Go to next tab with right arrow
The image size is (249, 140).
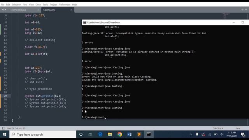tap(5, 10)
